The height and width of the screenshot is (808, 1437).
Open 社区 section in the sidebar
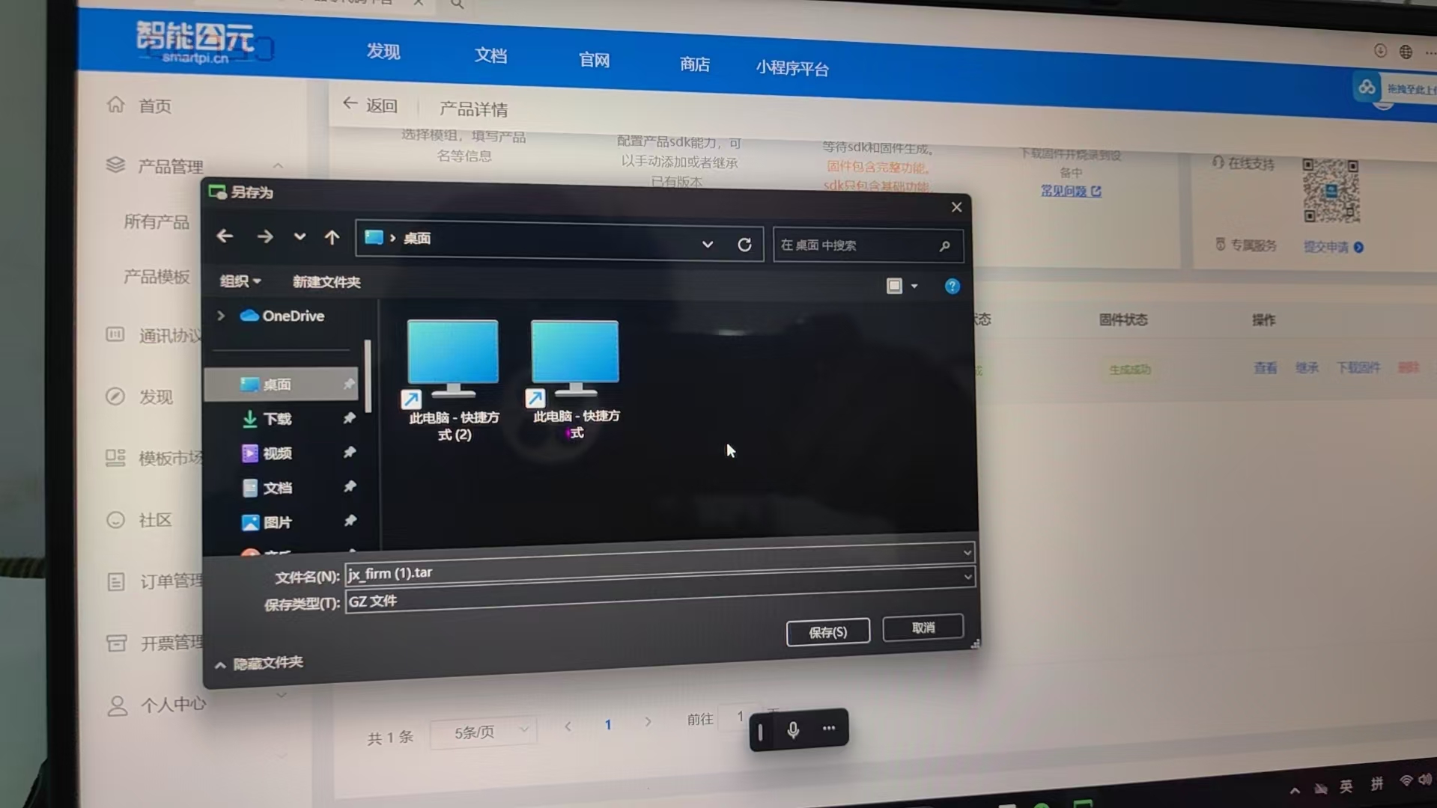pos(155,519)
